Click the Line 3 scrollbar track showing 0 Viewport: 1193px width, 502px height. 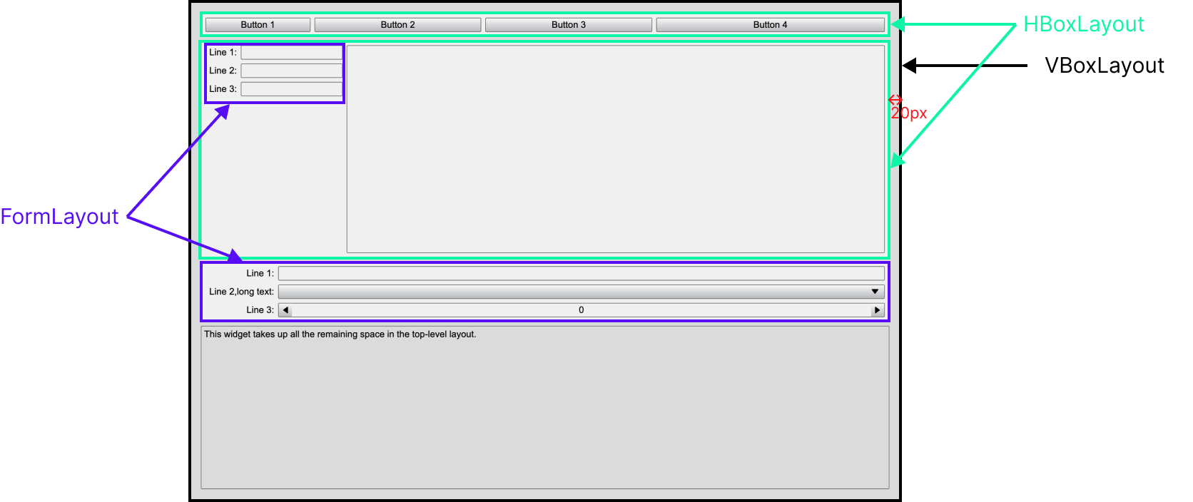pyautogui.click(x=581, y=310)
